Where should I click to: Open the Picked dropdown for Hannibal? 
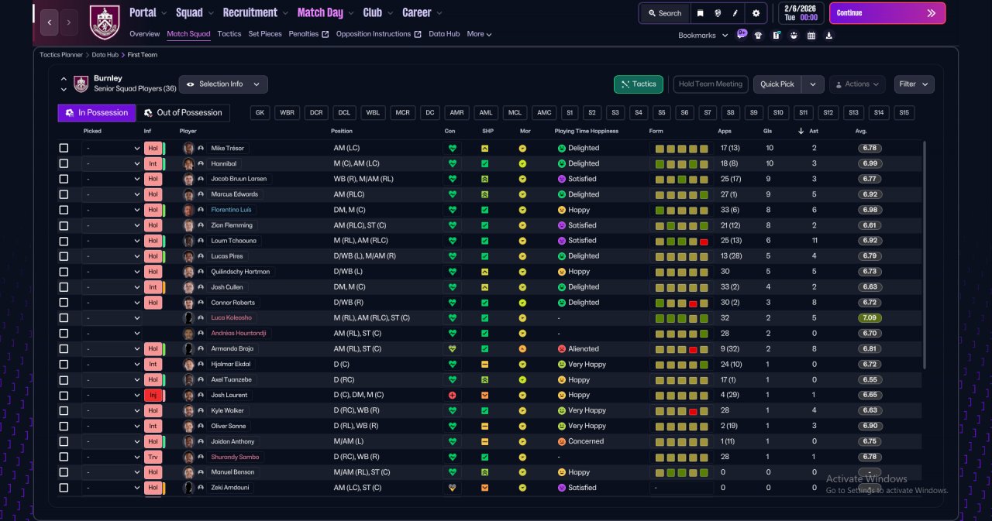point(112,163)
